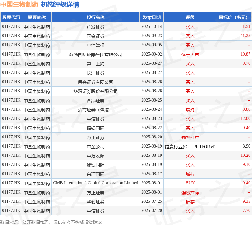
Task: Select the 兴证国际 cell
Action: (x=96, y=174)
